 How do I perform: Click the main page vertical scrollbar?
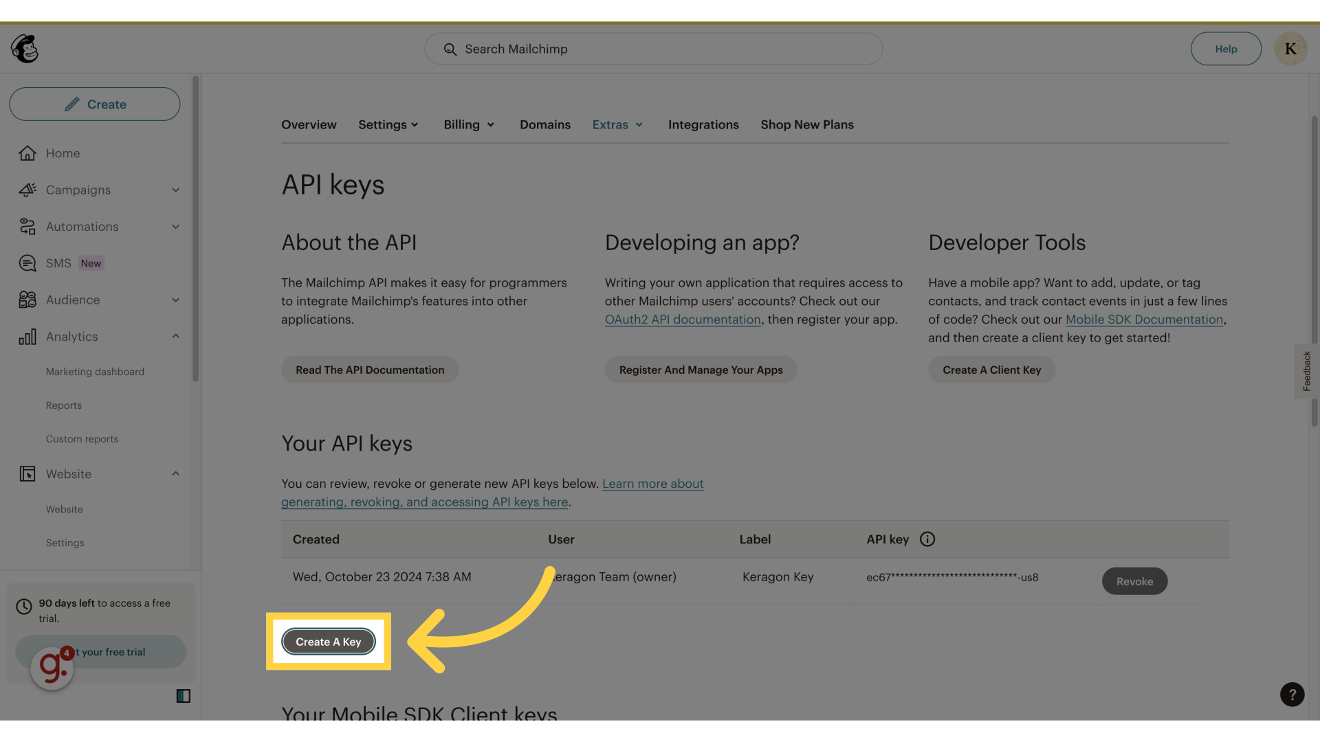click(1314, 271)
